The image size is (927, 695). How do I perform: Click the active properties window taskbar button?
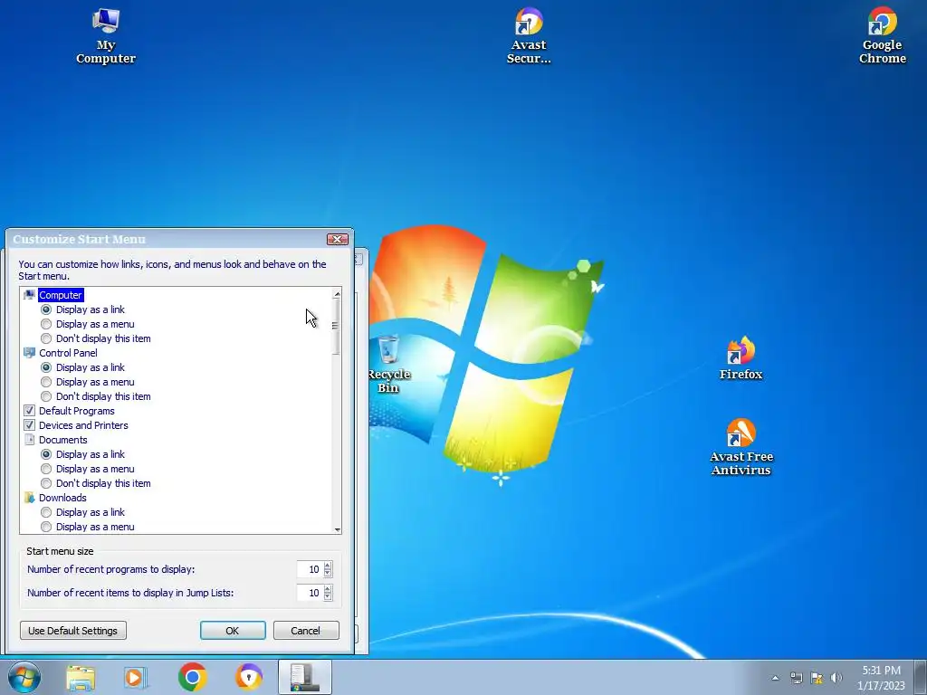click(305, 677)
